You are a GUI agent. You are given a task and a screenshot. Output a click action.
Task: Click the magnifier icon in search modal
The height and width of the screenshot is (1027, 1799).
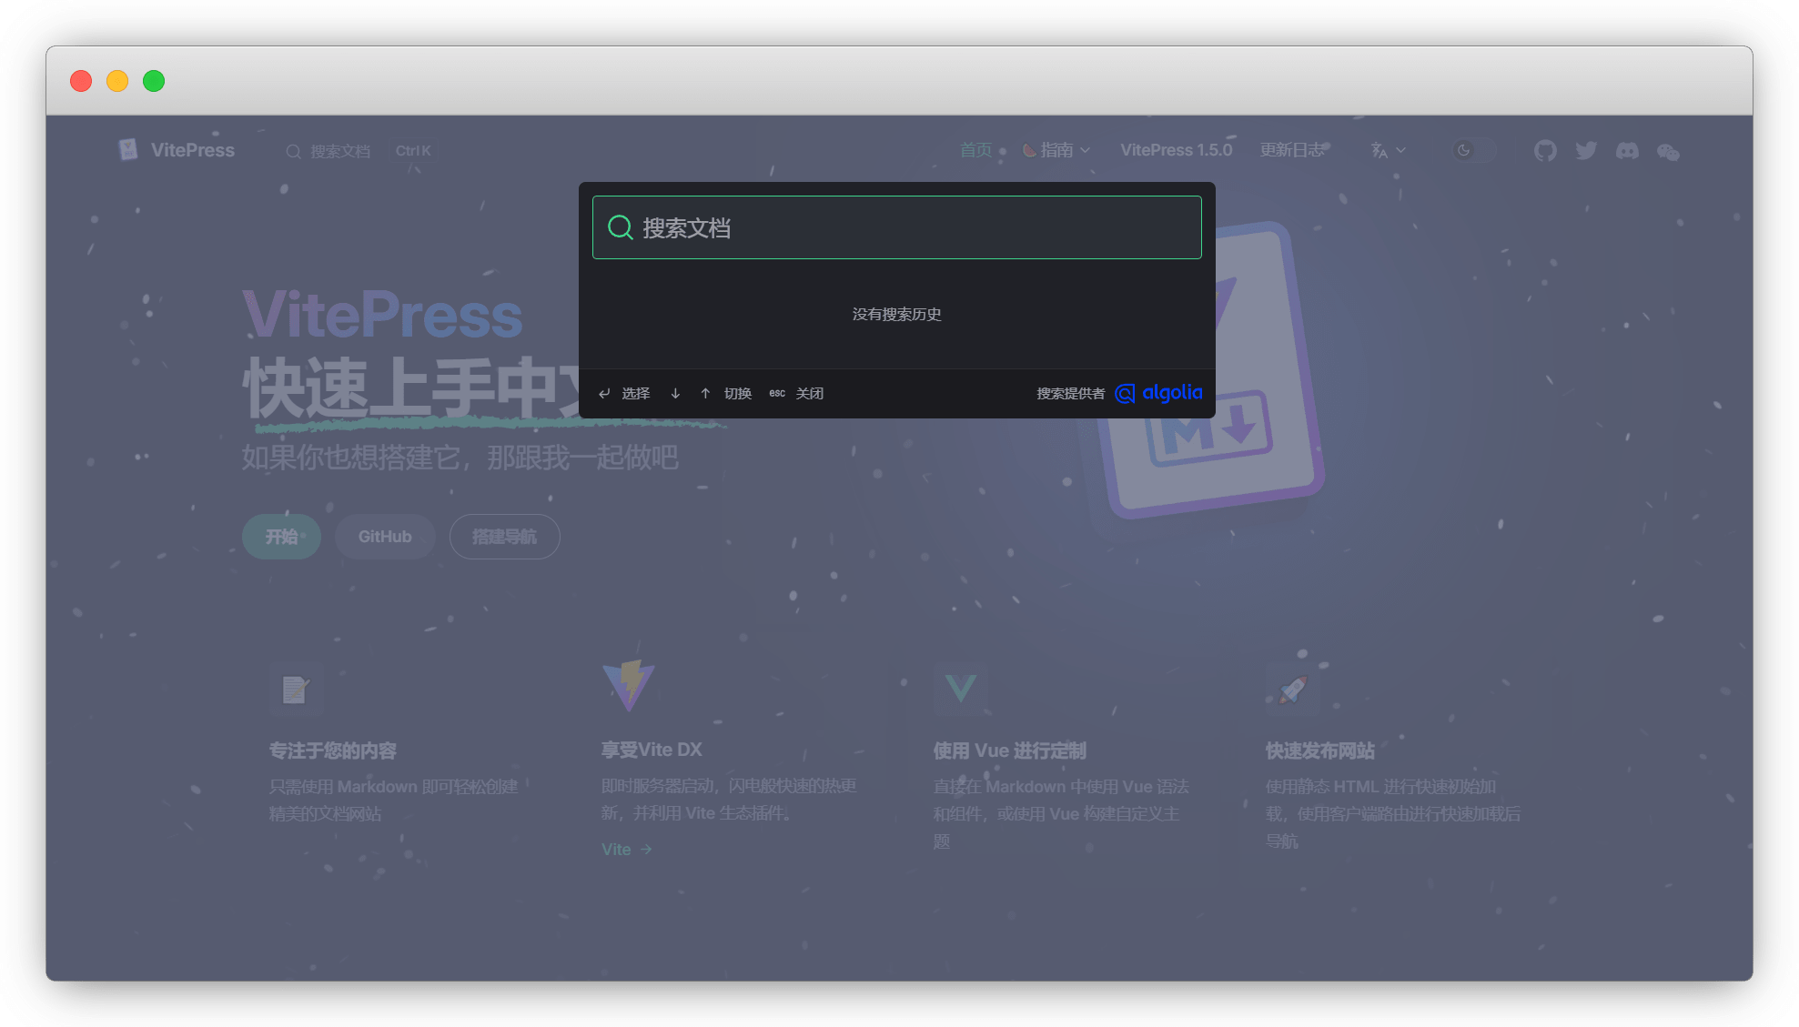(x=620, y=227)
